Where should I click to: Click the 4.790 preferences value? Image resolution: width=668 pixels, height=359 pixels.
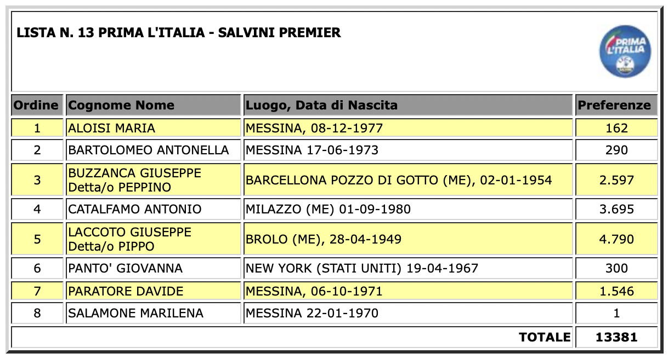616,239
